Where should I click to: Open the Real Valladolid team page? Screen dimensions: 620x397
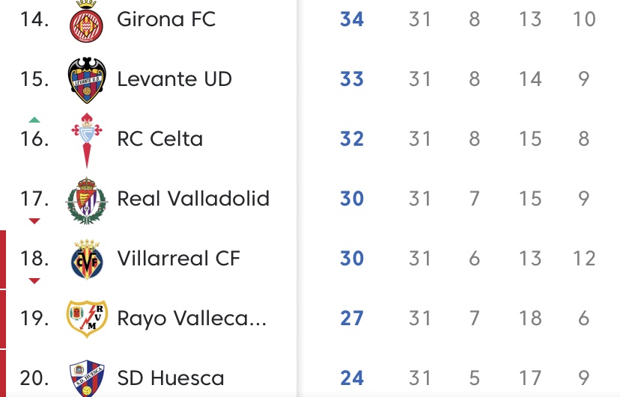tap(193, 199)
